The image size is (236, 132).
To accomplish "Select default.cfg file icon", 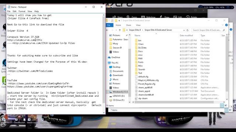I will 136,77.
